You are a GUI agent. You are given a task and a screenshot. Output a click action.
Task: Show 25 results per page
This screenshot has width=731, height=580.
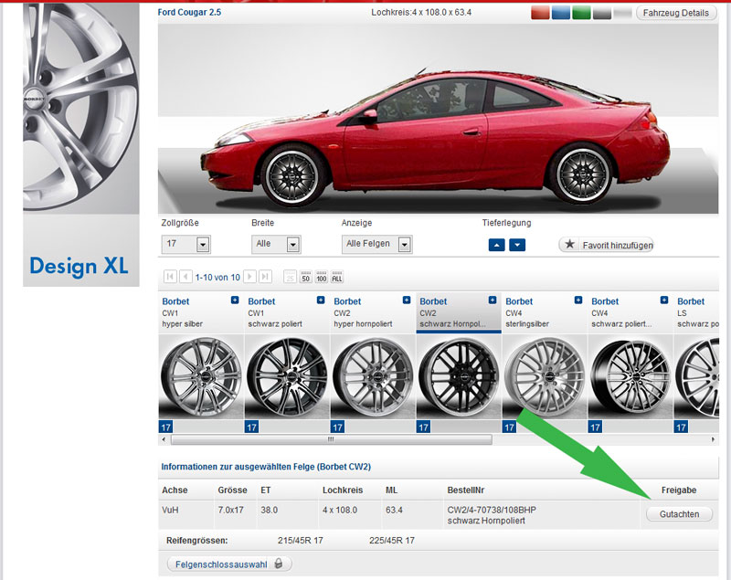[x=290, y=277]
